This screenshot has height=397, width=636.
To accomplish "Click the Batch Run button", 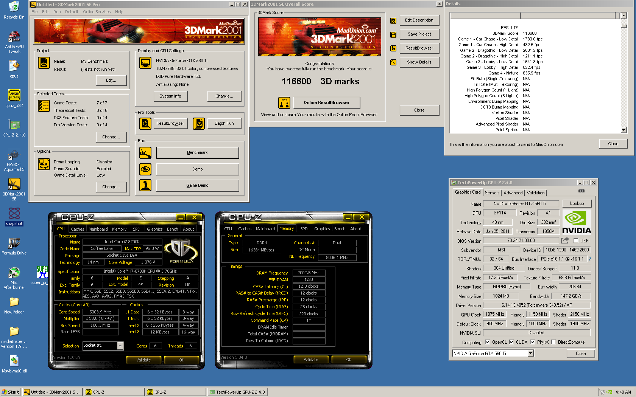I will pyautogui.click(x=224, y=123).
